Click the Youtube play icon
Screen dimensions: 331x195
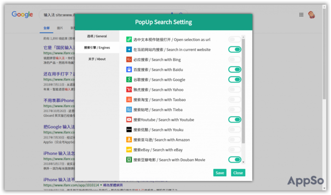pyautogui.click(x=129, y=120)
